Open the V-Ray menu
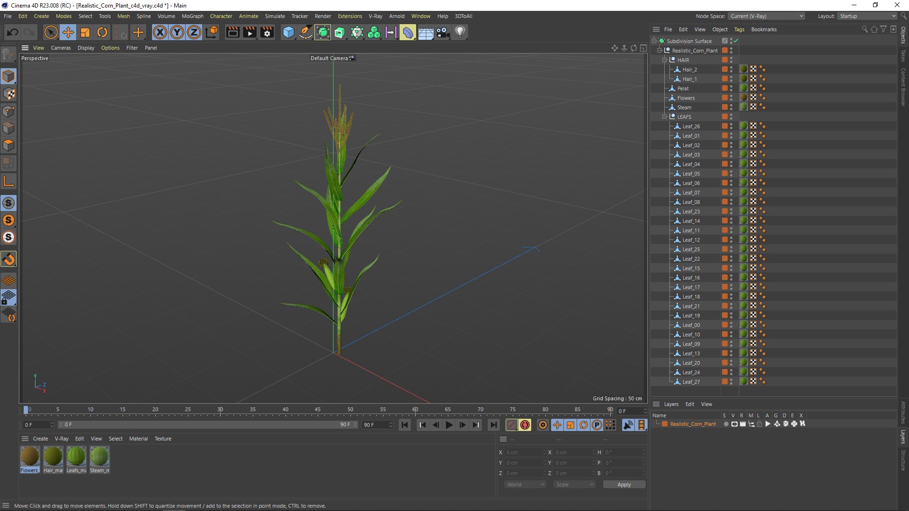The image size is (909, 511). click(x=375, y=16)
